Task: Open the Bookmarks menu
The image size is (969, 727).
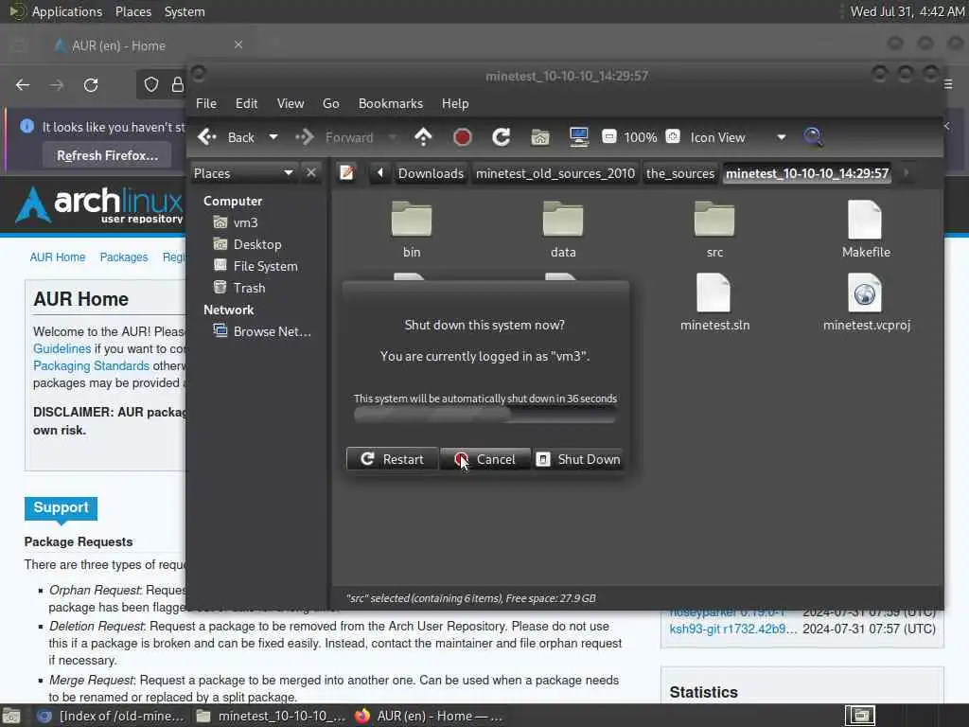Action: pos(391,103)
